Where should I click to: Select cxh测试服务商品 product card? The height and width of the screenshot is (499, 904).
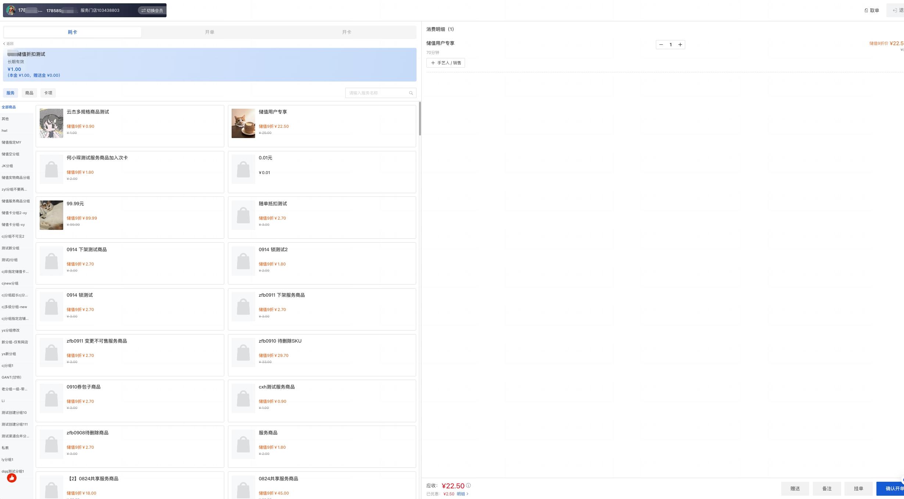(322, 401)
